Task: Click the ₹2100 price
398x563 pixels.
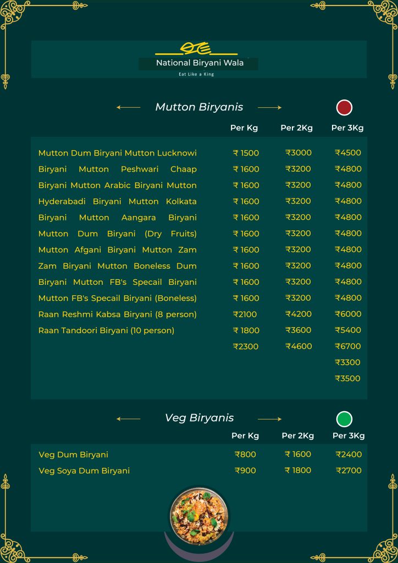Action: tap(245, 314)
